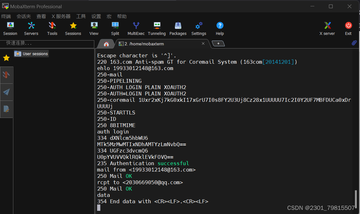Open the 终端 menu
Viewport: 360px width, 214px height.
pyautogui.click(x=6, y=16)
